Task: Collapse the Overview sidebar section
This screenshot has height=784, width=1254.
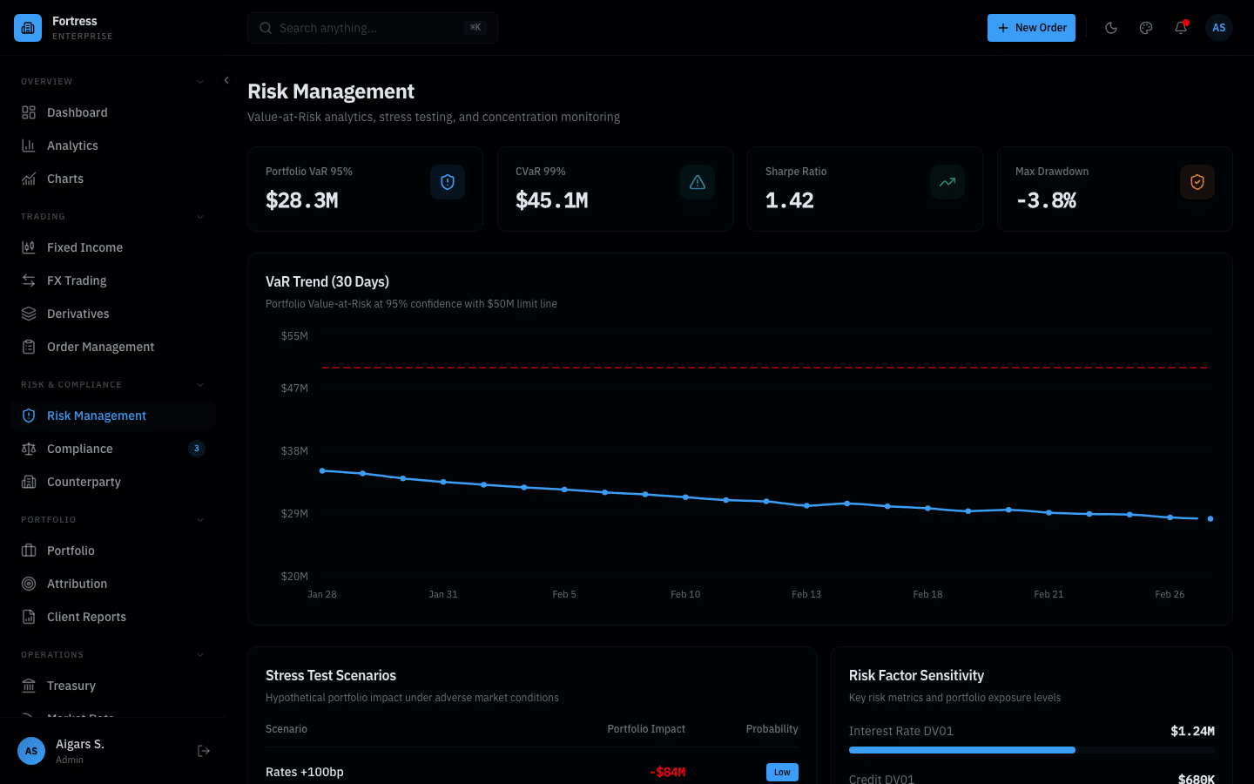Action: click(x=199, y=81)
